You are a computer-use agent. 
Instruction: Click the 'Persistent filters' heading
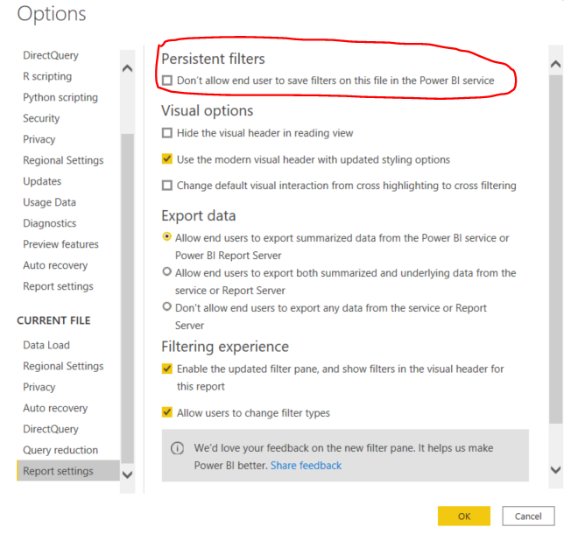pos(213,59)
